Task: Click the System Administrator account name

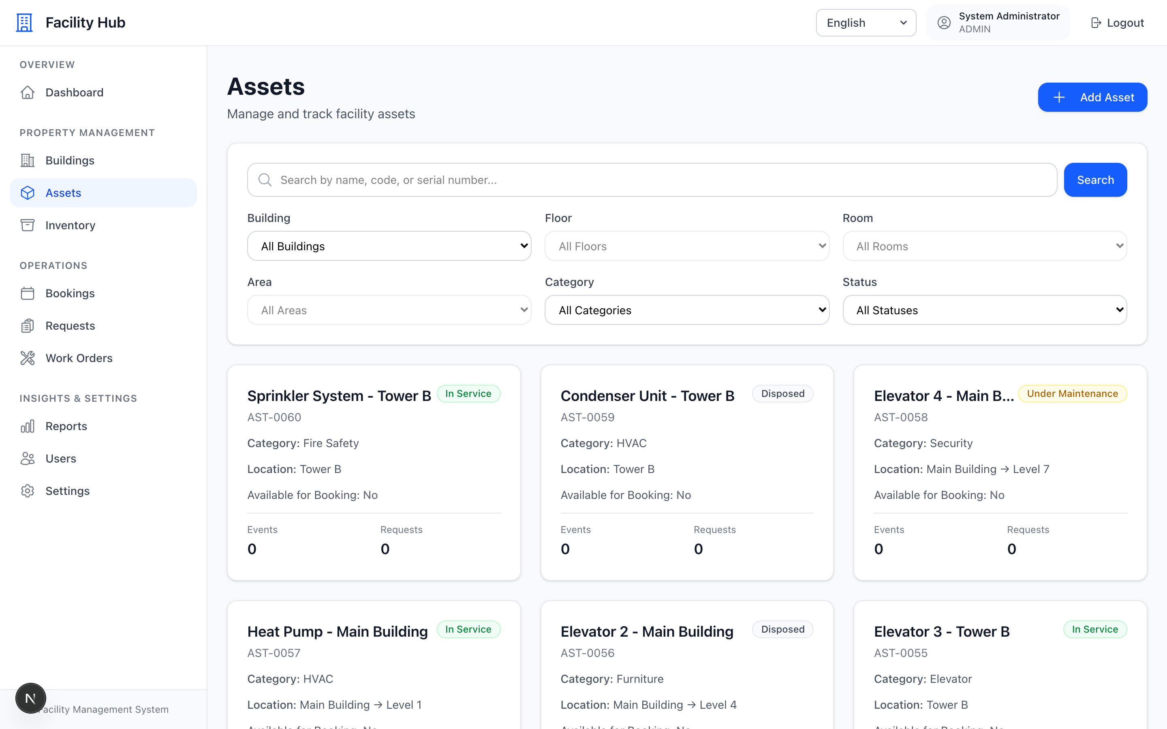Action: 1009,16
